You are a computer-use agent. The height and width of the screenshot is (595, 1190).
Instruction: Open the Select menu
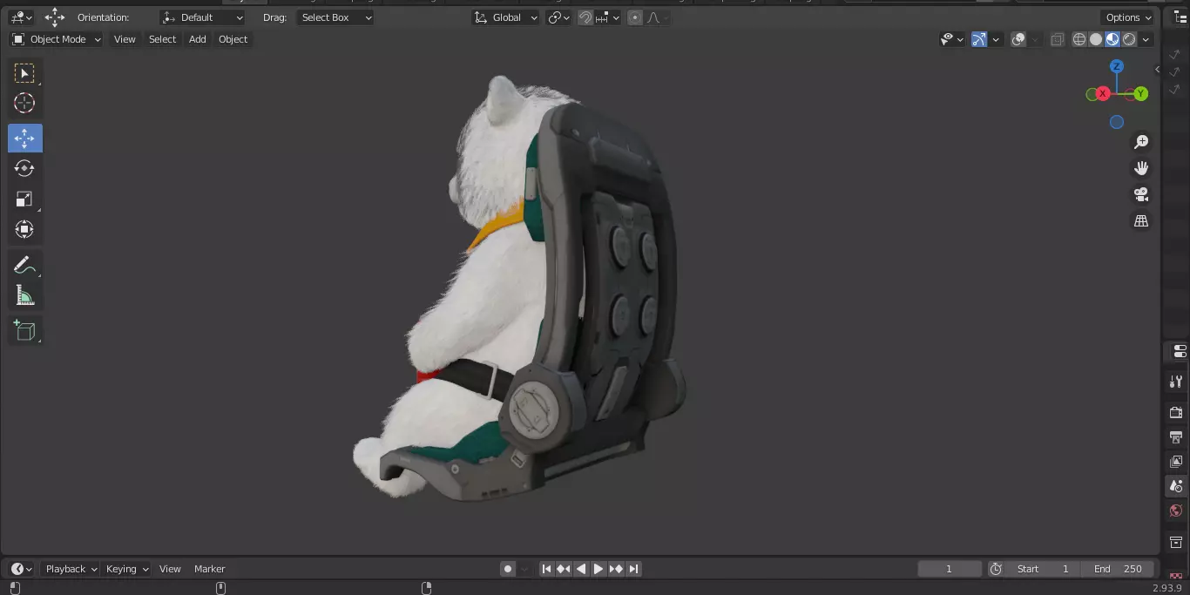[x=162, y=39]
